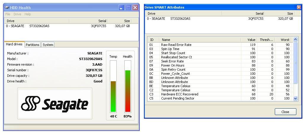The width and height of the screenshot is (305, 136).
Task: Select the BE Temperature Celsius row
Action: [x=220, y=86]
